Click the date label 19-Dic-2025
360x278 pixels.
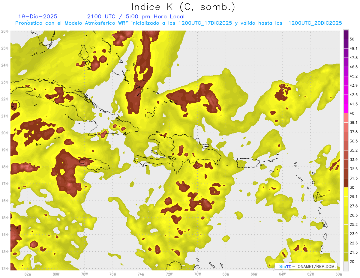point(37,17)
